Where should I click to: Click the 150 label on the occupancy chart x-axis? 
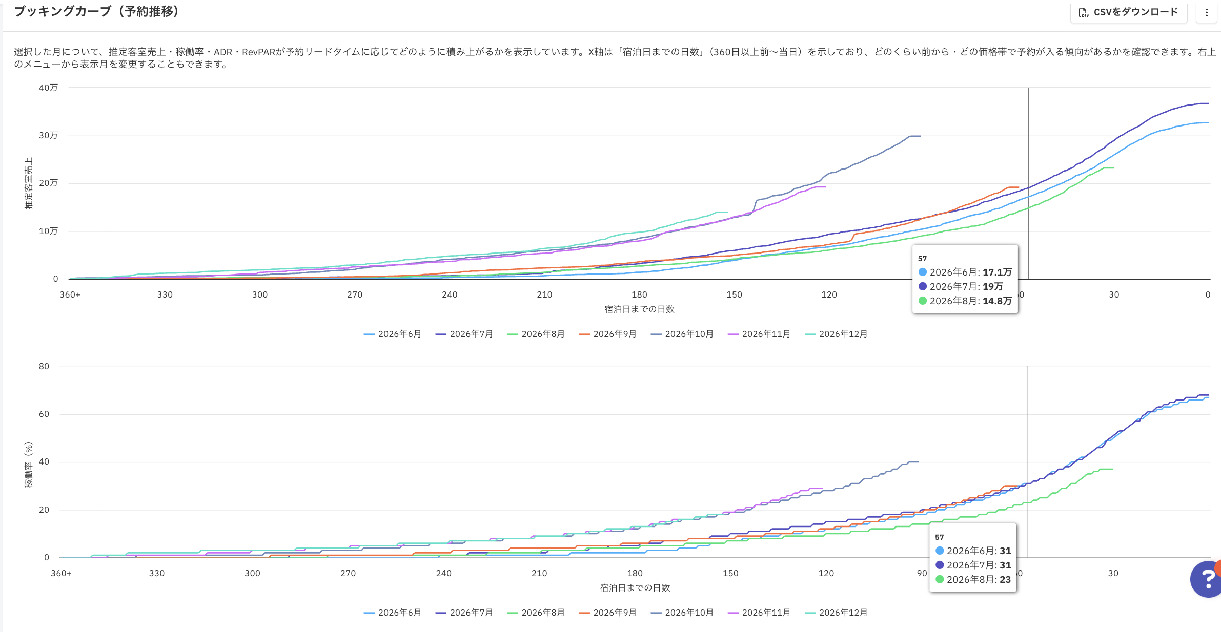pyautogui.click(x=730, y=573)
